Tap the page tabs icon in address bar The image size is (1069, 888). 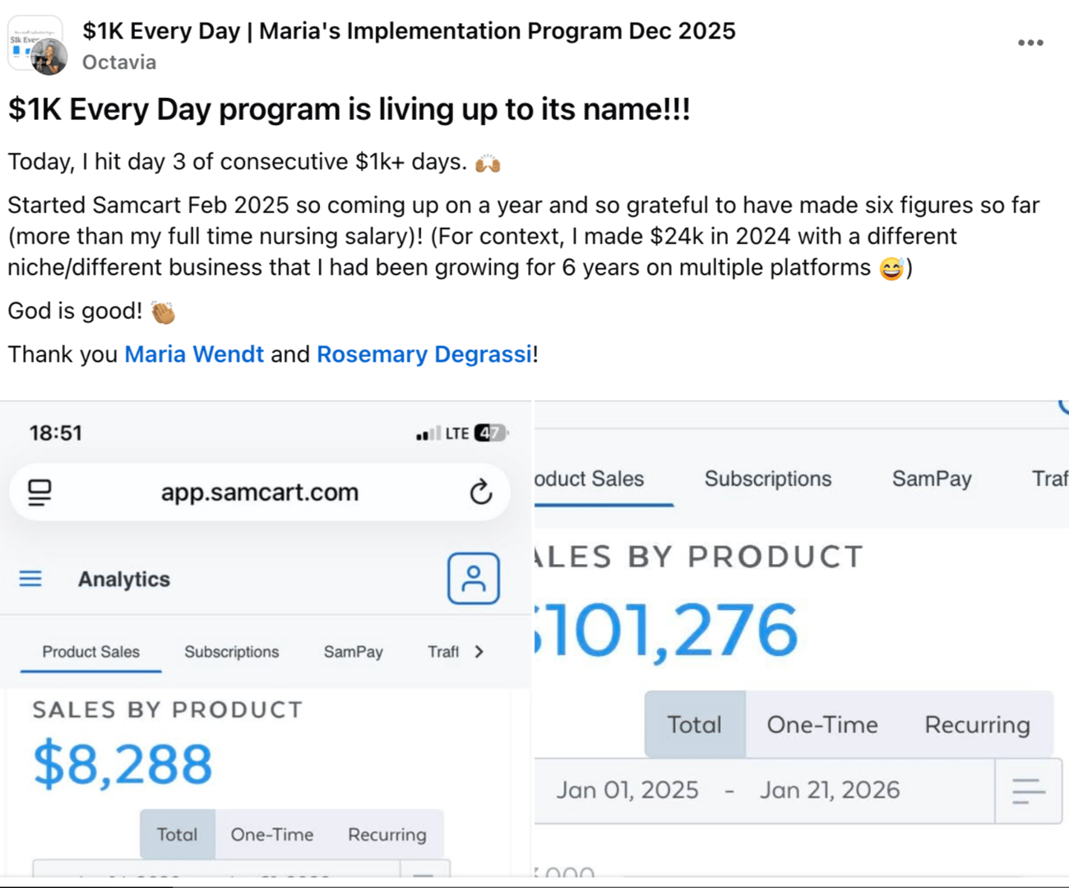click(39, 493)
